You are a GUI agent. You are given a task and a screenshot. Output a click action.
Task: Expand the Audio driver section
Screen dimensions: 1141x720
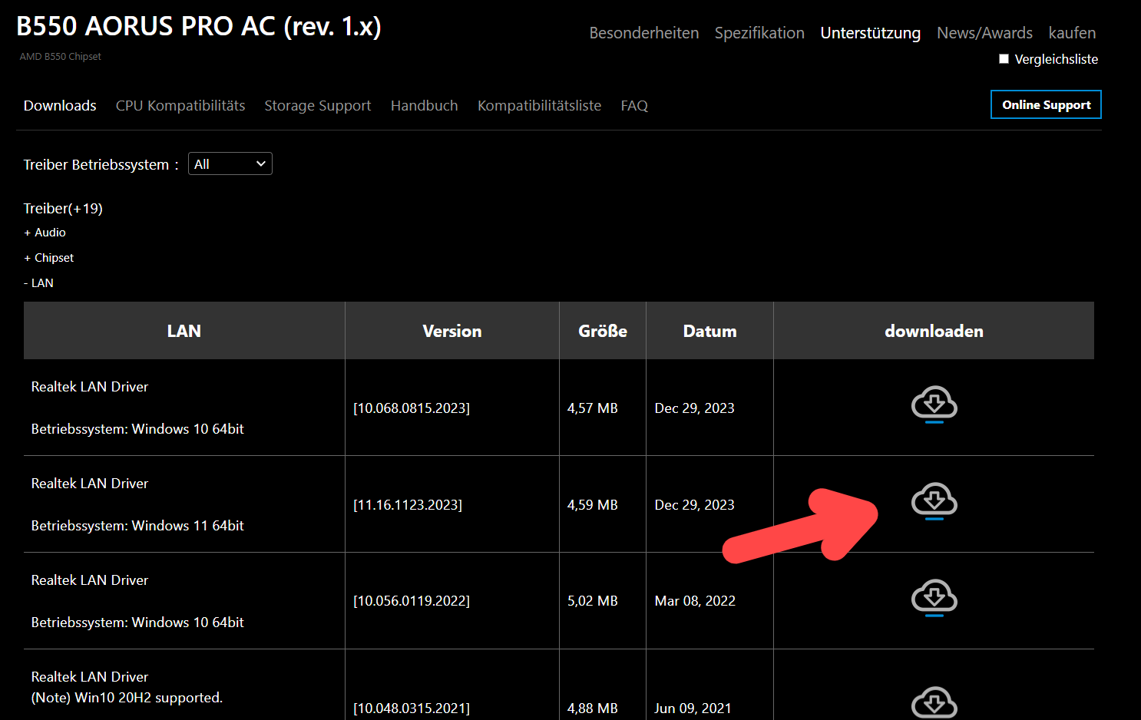pos(45,233)
